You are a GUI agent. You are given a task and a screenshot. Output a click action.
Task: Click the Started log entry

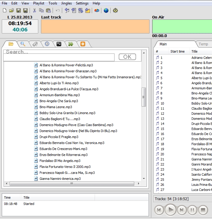pyautogui.click(x=29, y=204)
